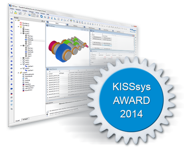Click the Save disk toolbar icon

(x=20, y=13)
